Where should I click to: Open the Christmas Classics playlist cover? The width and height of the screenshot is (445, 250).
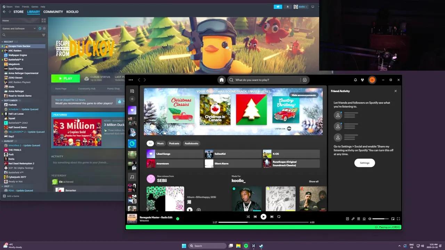[181, 110]
